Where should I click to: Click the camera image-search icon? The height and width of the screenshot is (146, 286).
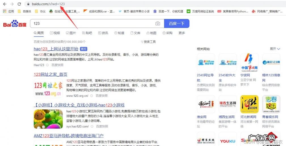(x=158, y=23)
